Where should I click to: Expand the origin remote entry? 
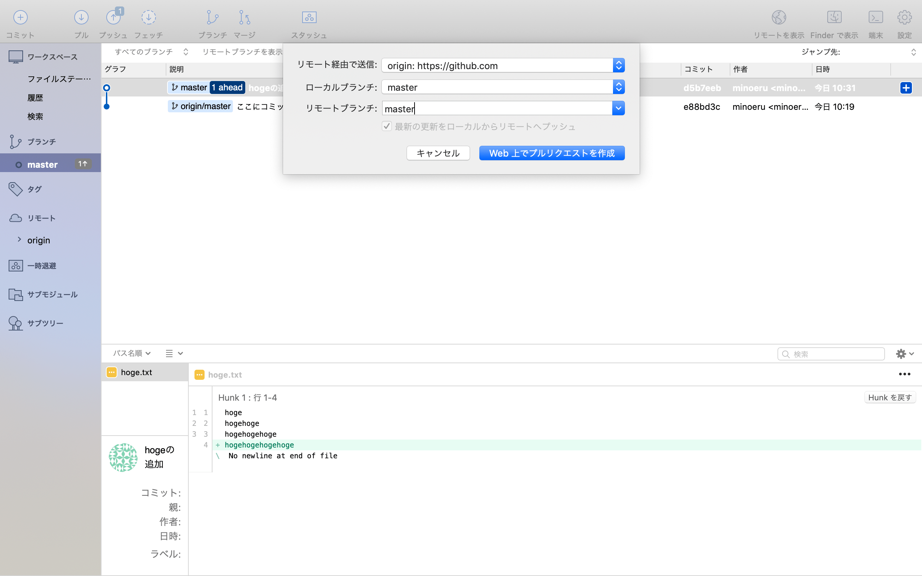pyautogui.click(x=19, y=240)
